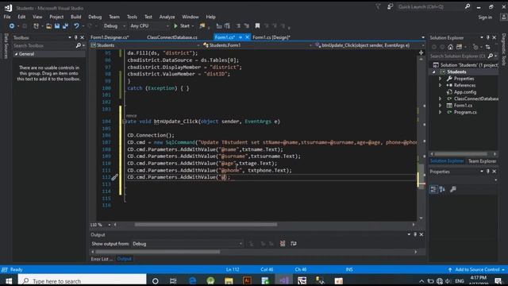Viewport: 508px width, 286px height.
Task: Click the uncomment selected lines icon
Action: pos(247,26)
